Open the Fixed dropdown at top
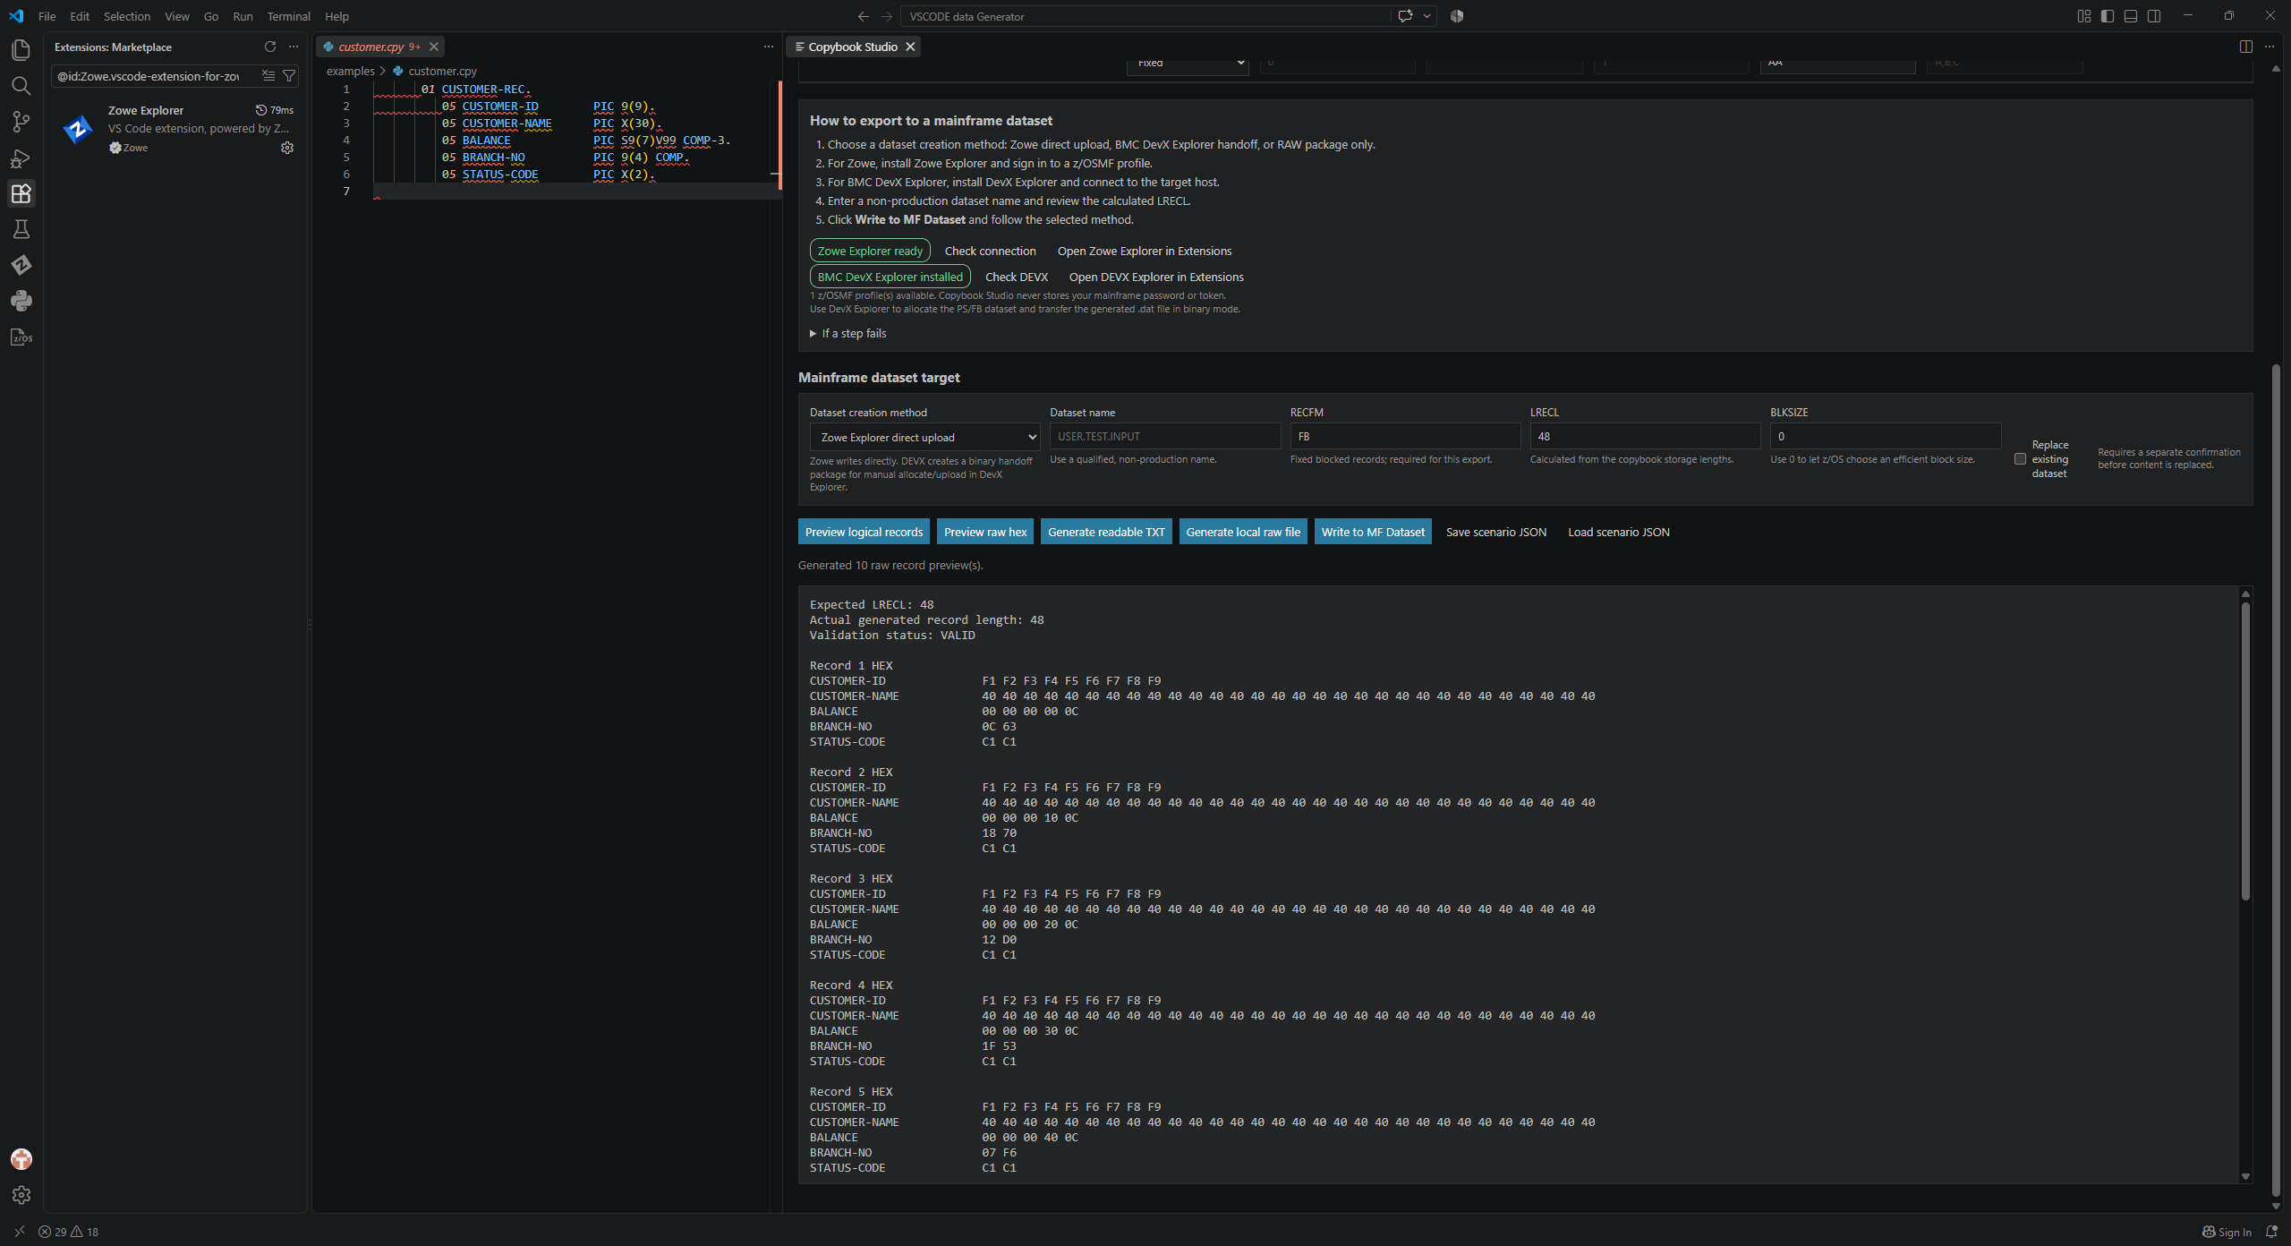Screen dimensions: 2291x1246 click(1188, 63)
